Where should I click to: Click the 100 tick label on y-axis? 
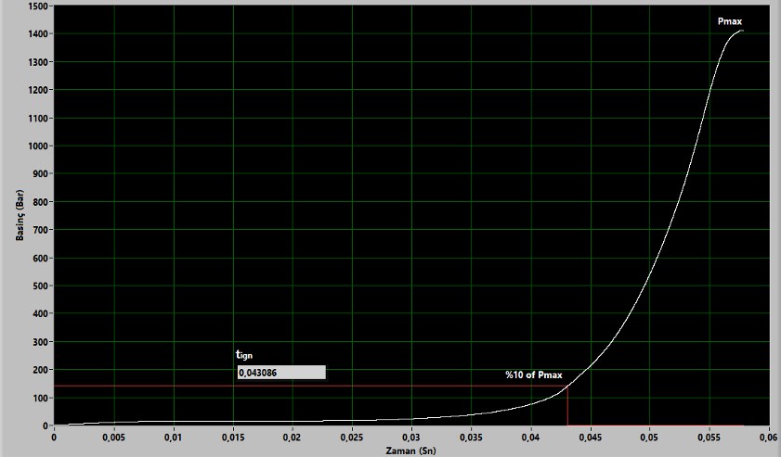point(41,399)
